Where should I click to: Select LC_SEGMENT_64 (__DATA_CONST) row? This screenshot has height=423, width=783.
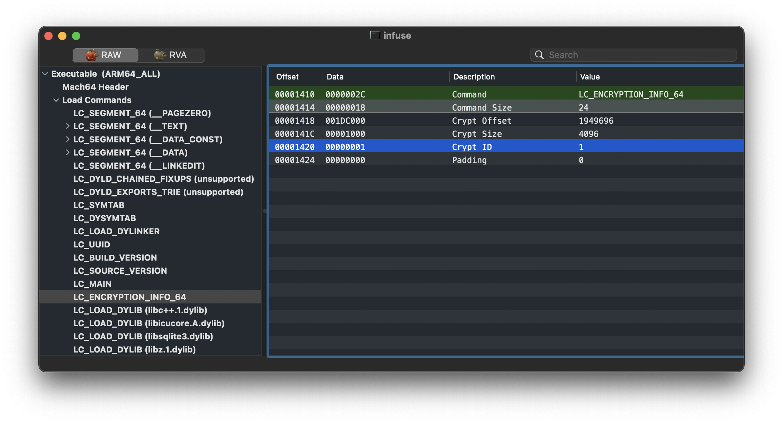tap(150, 139)
